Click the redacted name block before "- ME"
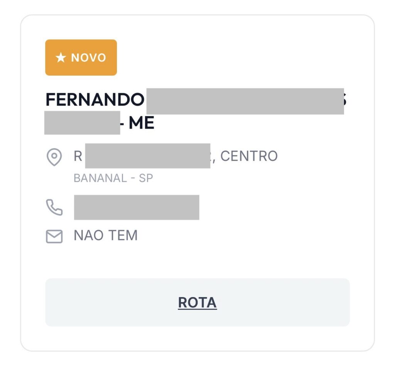Image resolution: width=395 pixels, height=371 pixels. point(82,123)
